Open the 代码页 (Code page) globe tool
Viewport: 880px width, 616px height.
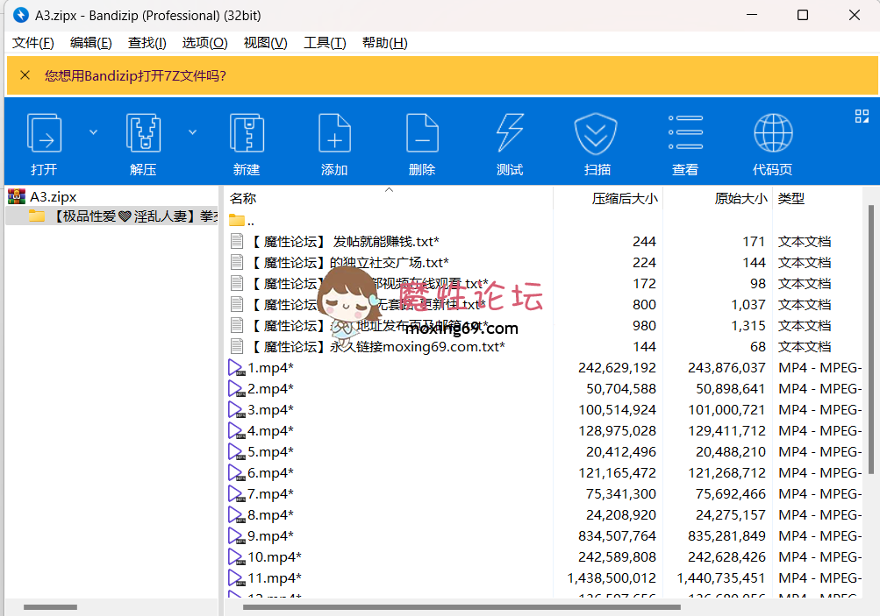coord(773,133)
